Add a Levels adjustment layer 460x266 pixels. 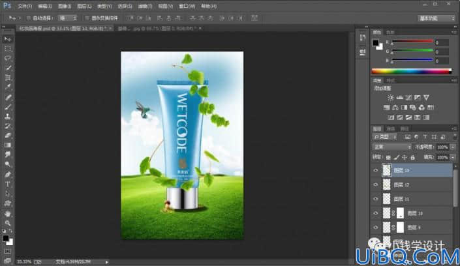(x=399, y=97)
